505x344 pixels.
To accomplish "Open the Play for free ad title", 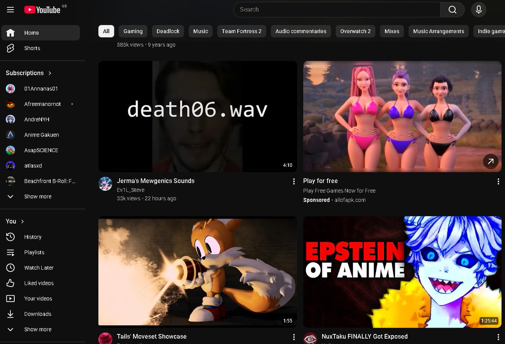I will point(320,181).
